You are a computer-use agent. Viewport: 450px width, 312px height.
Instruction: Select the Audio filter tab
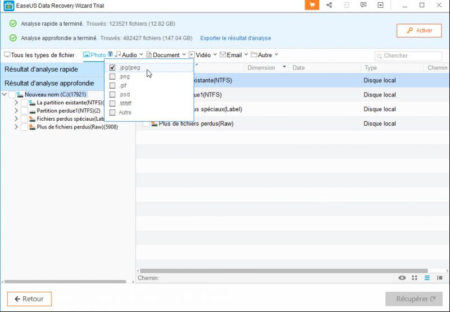126,55
